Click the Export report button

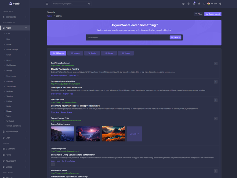[x=213, y=14]
